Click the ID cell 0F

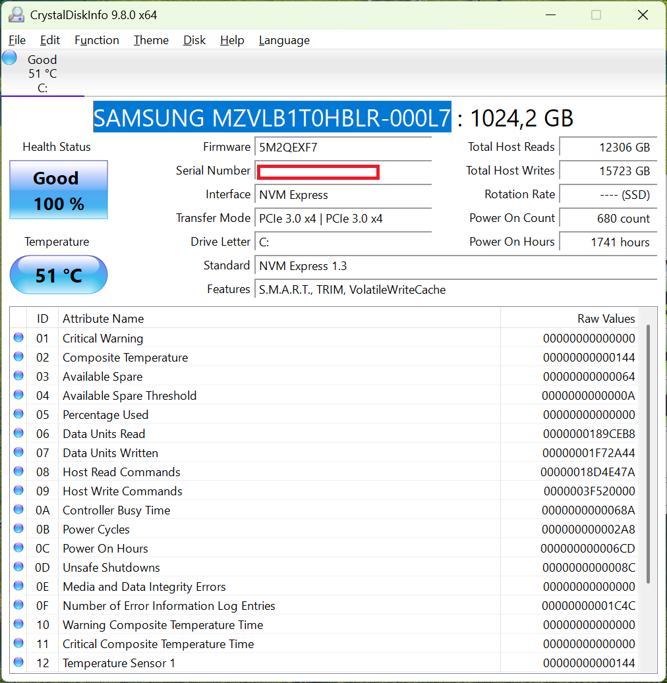(42, 606)
